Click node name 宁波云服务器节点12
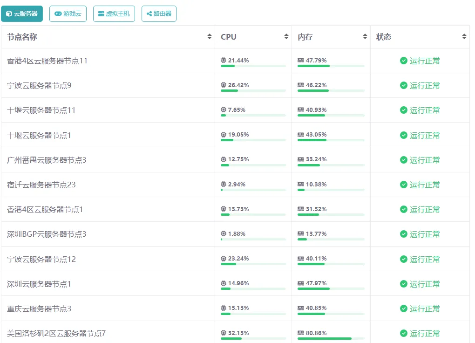Image resolution: width=475 pixels, height=343 pixels. point(41,259)
